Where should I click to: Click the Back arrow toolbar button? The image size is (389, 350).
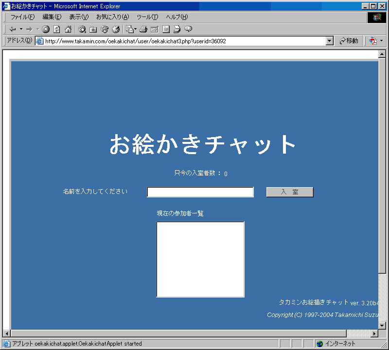(x=13, y=29)
